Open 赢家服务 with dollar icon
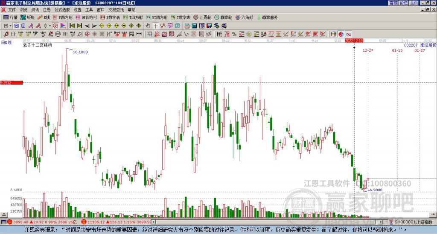The width and height of the screenshot is (437, 234). click(267, 17)
